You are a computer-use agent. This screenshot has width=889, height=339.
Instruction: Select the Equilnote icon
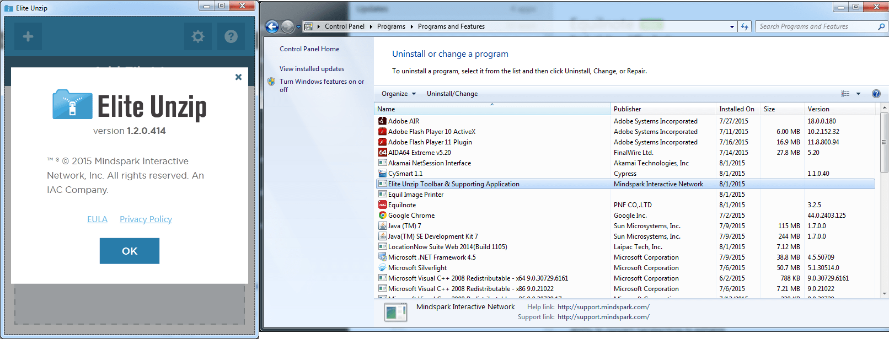coord(382,205)
